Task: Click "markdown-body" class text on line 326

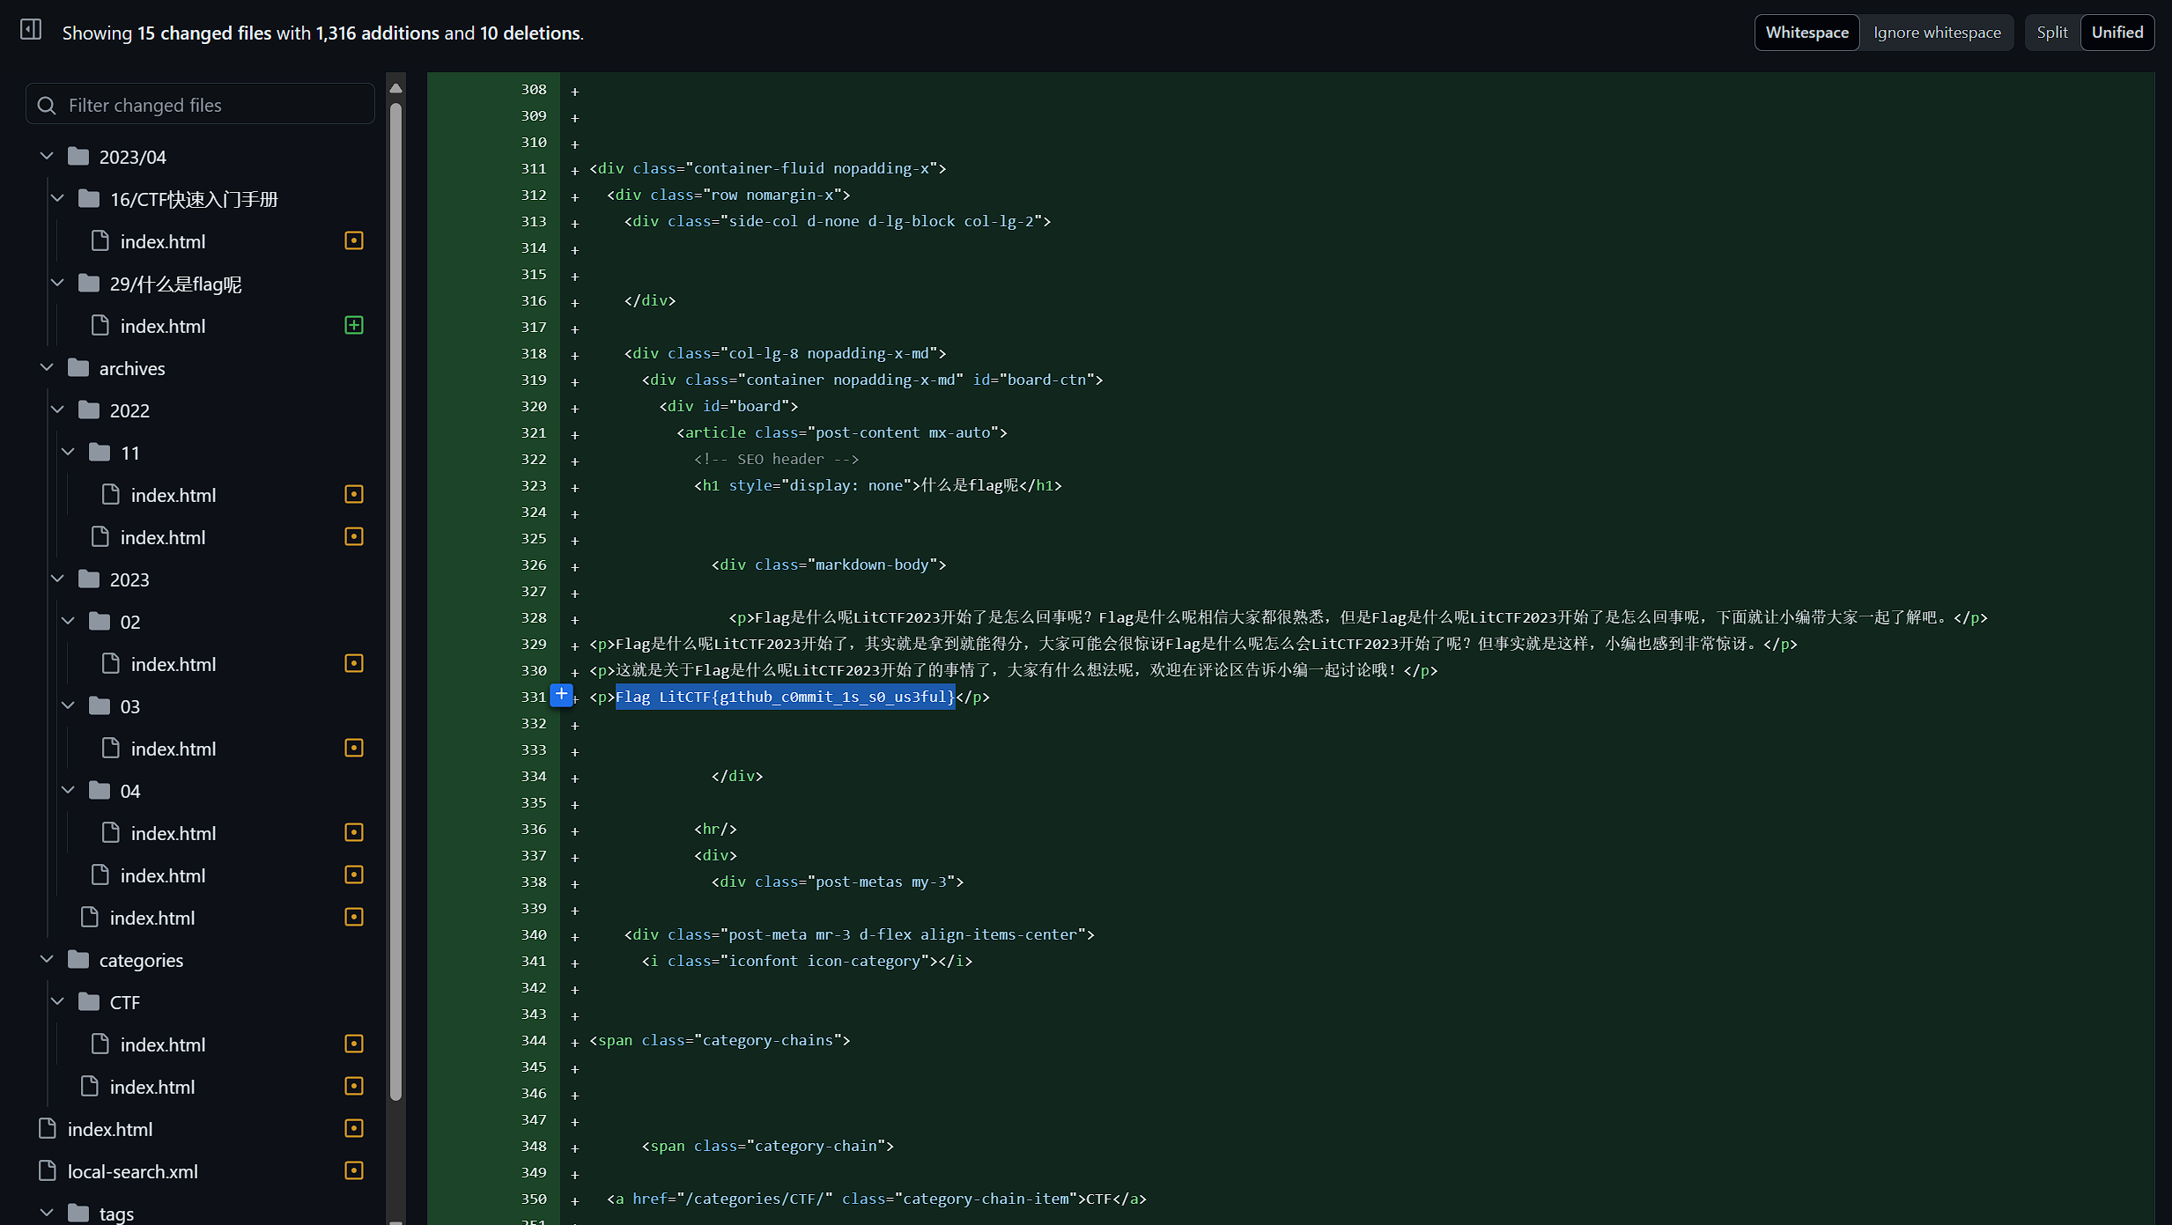Action: coord(872,565)
